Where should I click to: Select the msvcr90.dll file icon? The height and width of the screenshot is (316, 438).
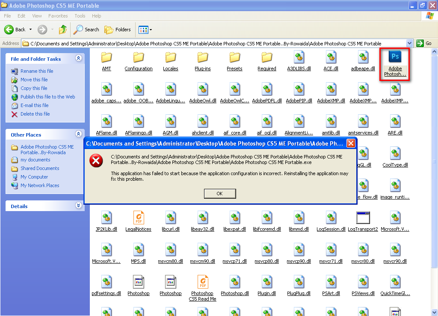(x=395, y=250)
